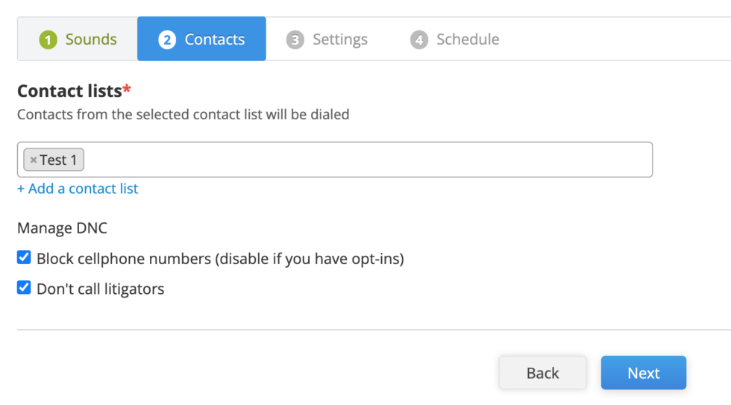Remove the Test 1 tag using its x

pyautogui.click(x=33, y=160)
